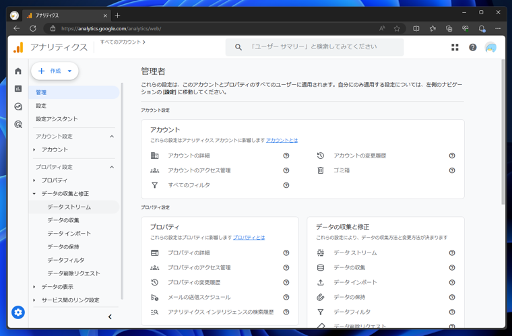The width and height of the screenshot is (512, 336).
Task: Open すべてのアカウント account selector
Action: click(x=123, y=42)
